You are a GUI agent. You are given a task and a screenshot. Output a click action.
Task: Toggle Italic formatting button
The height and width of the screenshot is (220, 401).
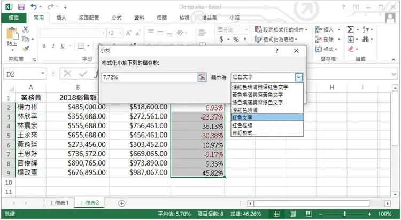(53, 46)
